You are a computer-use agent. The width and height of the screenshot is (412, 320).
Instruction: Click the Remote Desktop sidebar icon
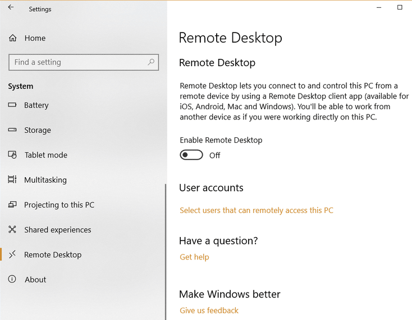pyautogui.click(x=12, y=254)
